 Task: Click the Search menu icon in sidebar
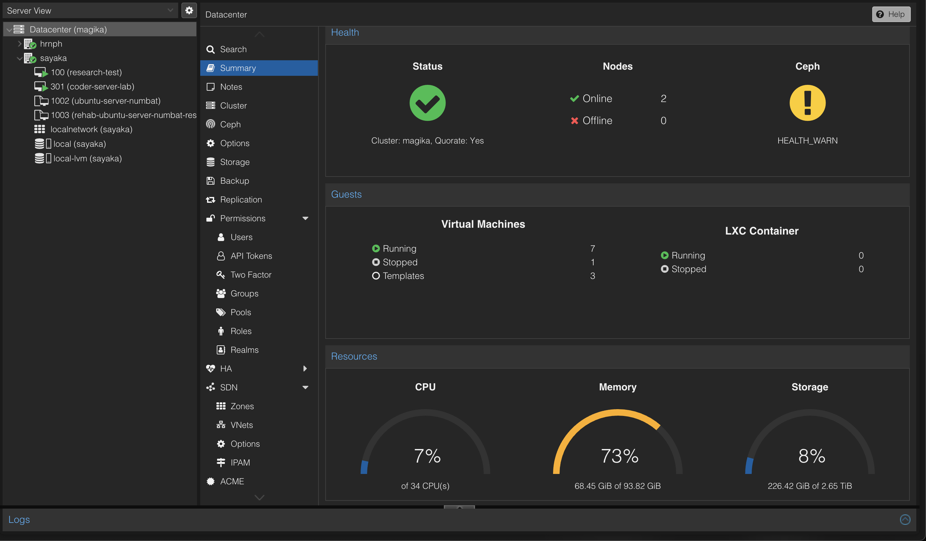211,49
